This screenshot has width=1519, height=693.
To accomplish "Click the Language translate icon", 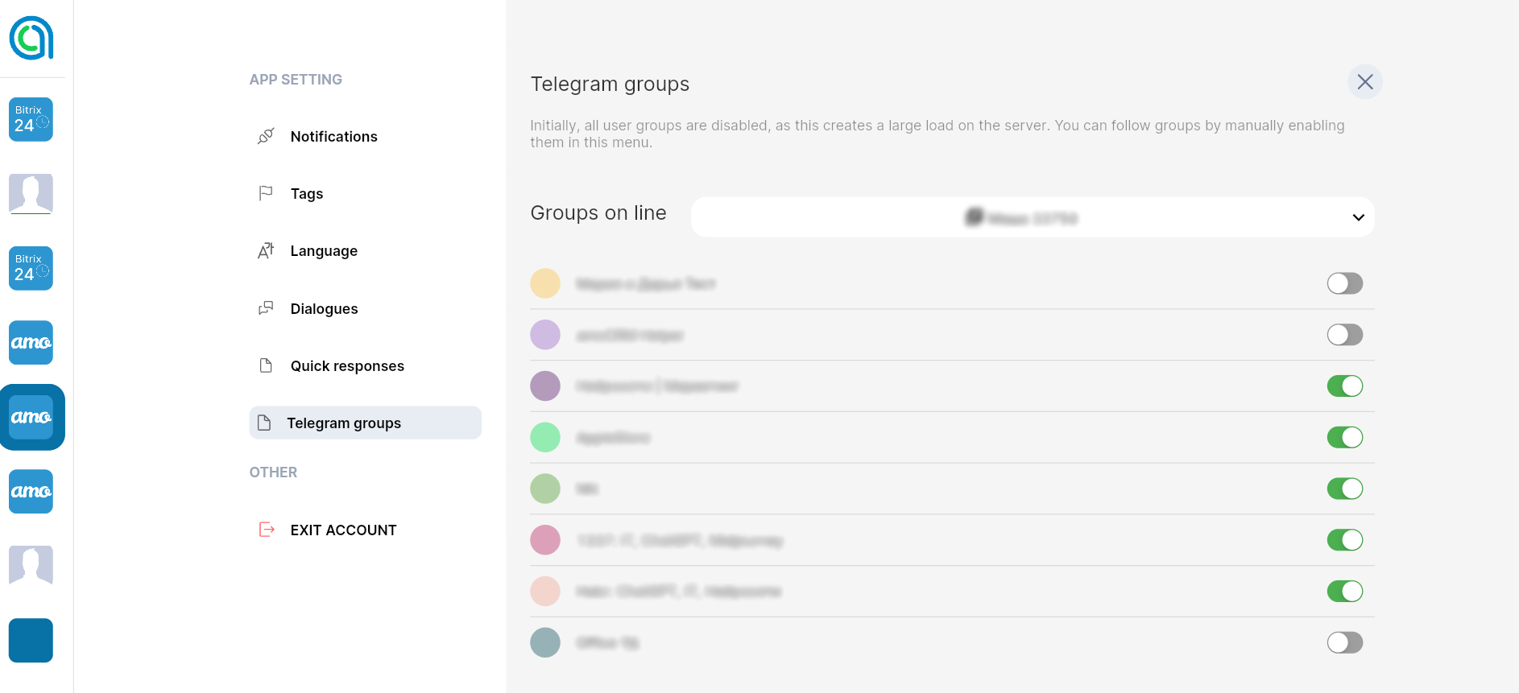I will point(266,250).
